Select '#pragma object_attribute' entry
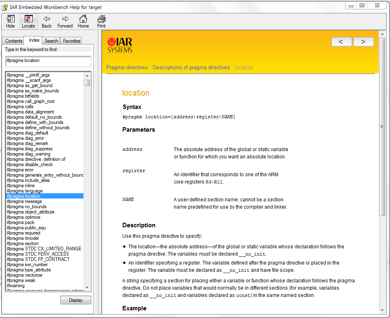 pyautogui.click(x=31, y=212)
